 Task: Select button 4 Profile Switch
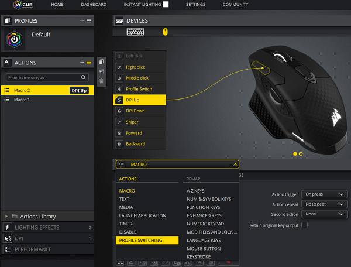point(139,89)
